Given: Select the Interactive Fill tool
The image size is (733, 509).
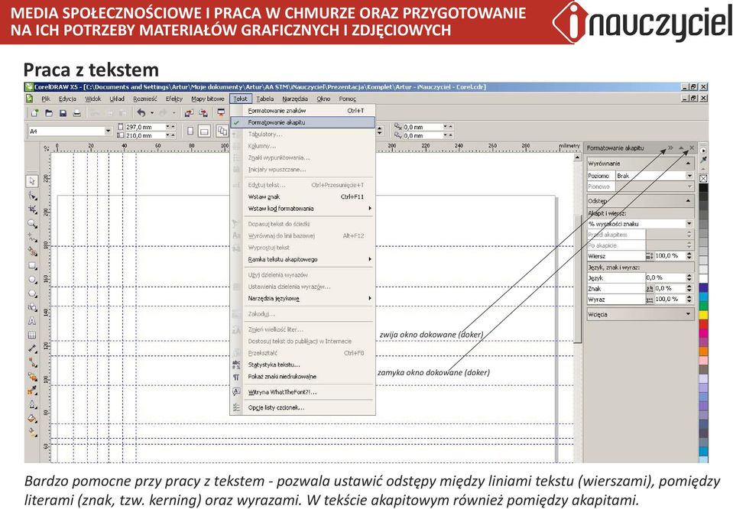Looking at the screenshot, I should (x=32, y=433).
